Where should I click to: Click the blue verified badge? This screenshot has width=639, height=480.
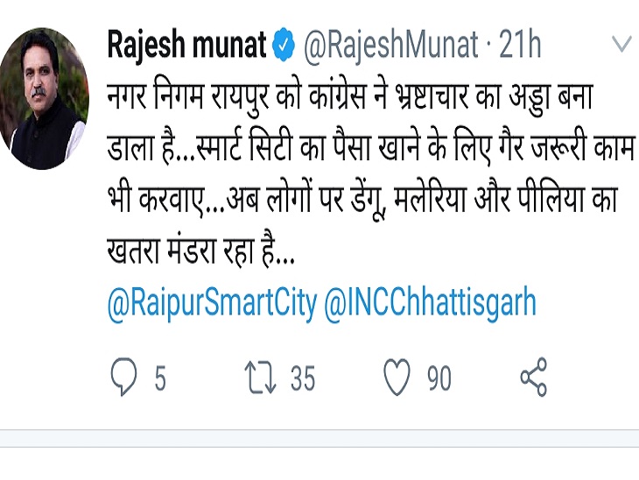tap(284, 45)
